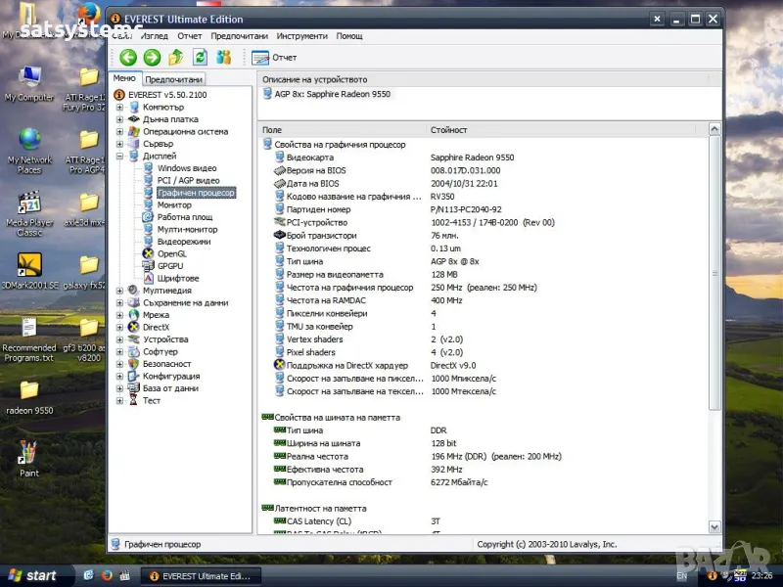Click the Windows Start button

coord(31,575)
